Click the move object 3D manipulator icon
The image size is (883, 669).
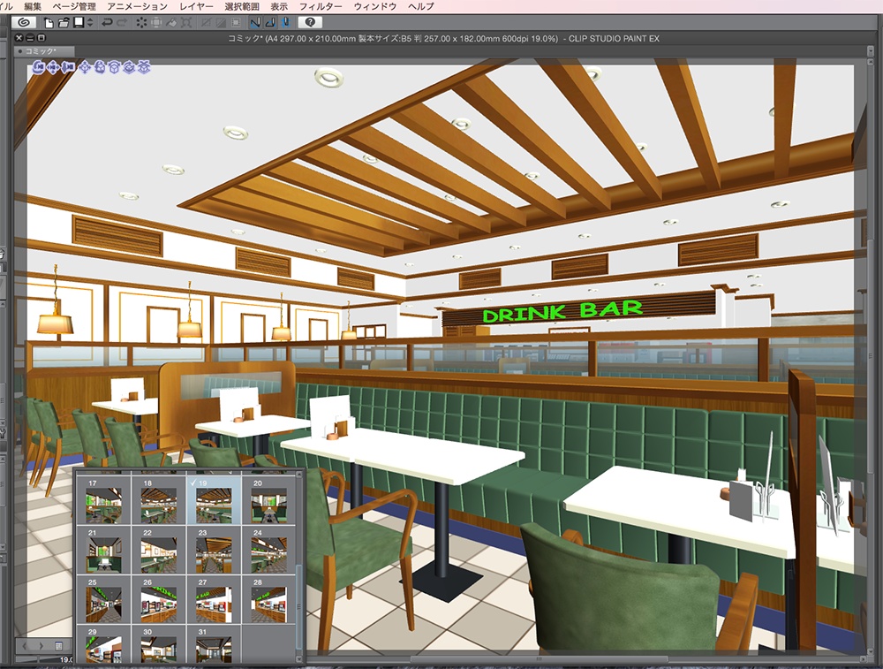(85, 68)
